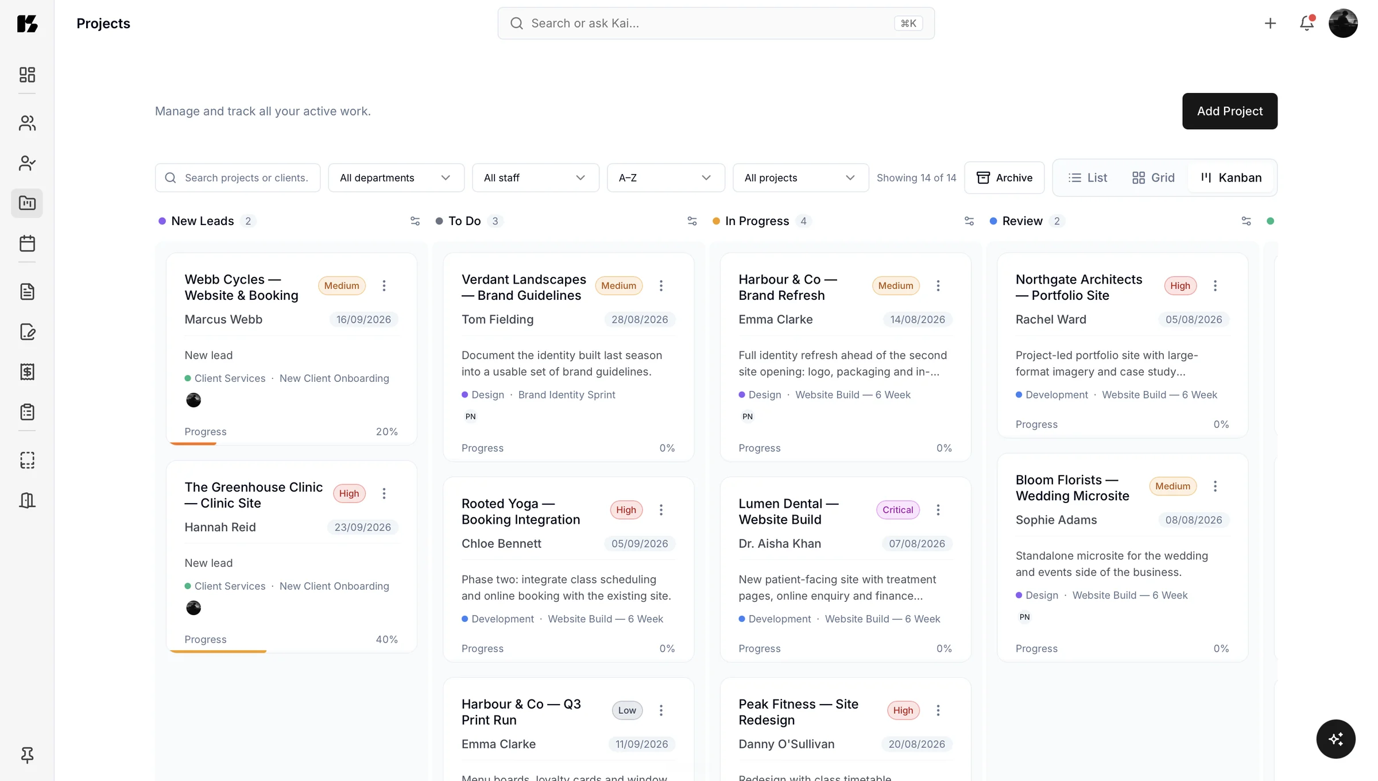1378x781 pixels.
Task: Click the plus icon in top bar
Action: pos(1270,23)
